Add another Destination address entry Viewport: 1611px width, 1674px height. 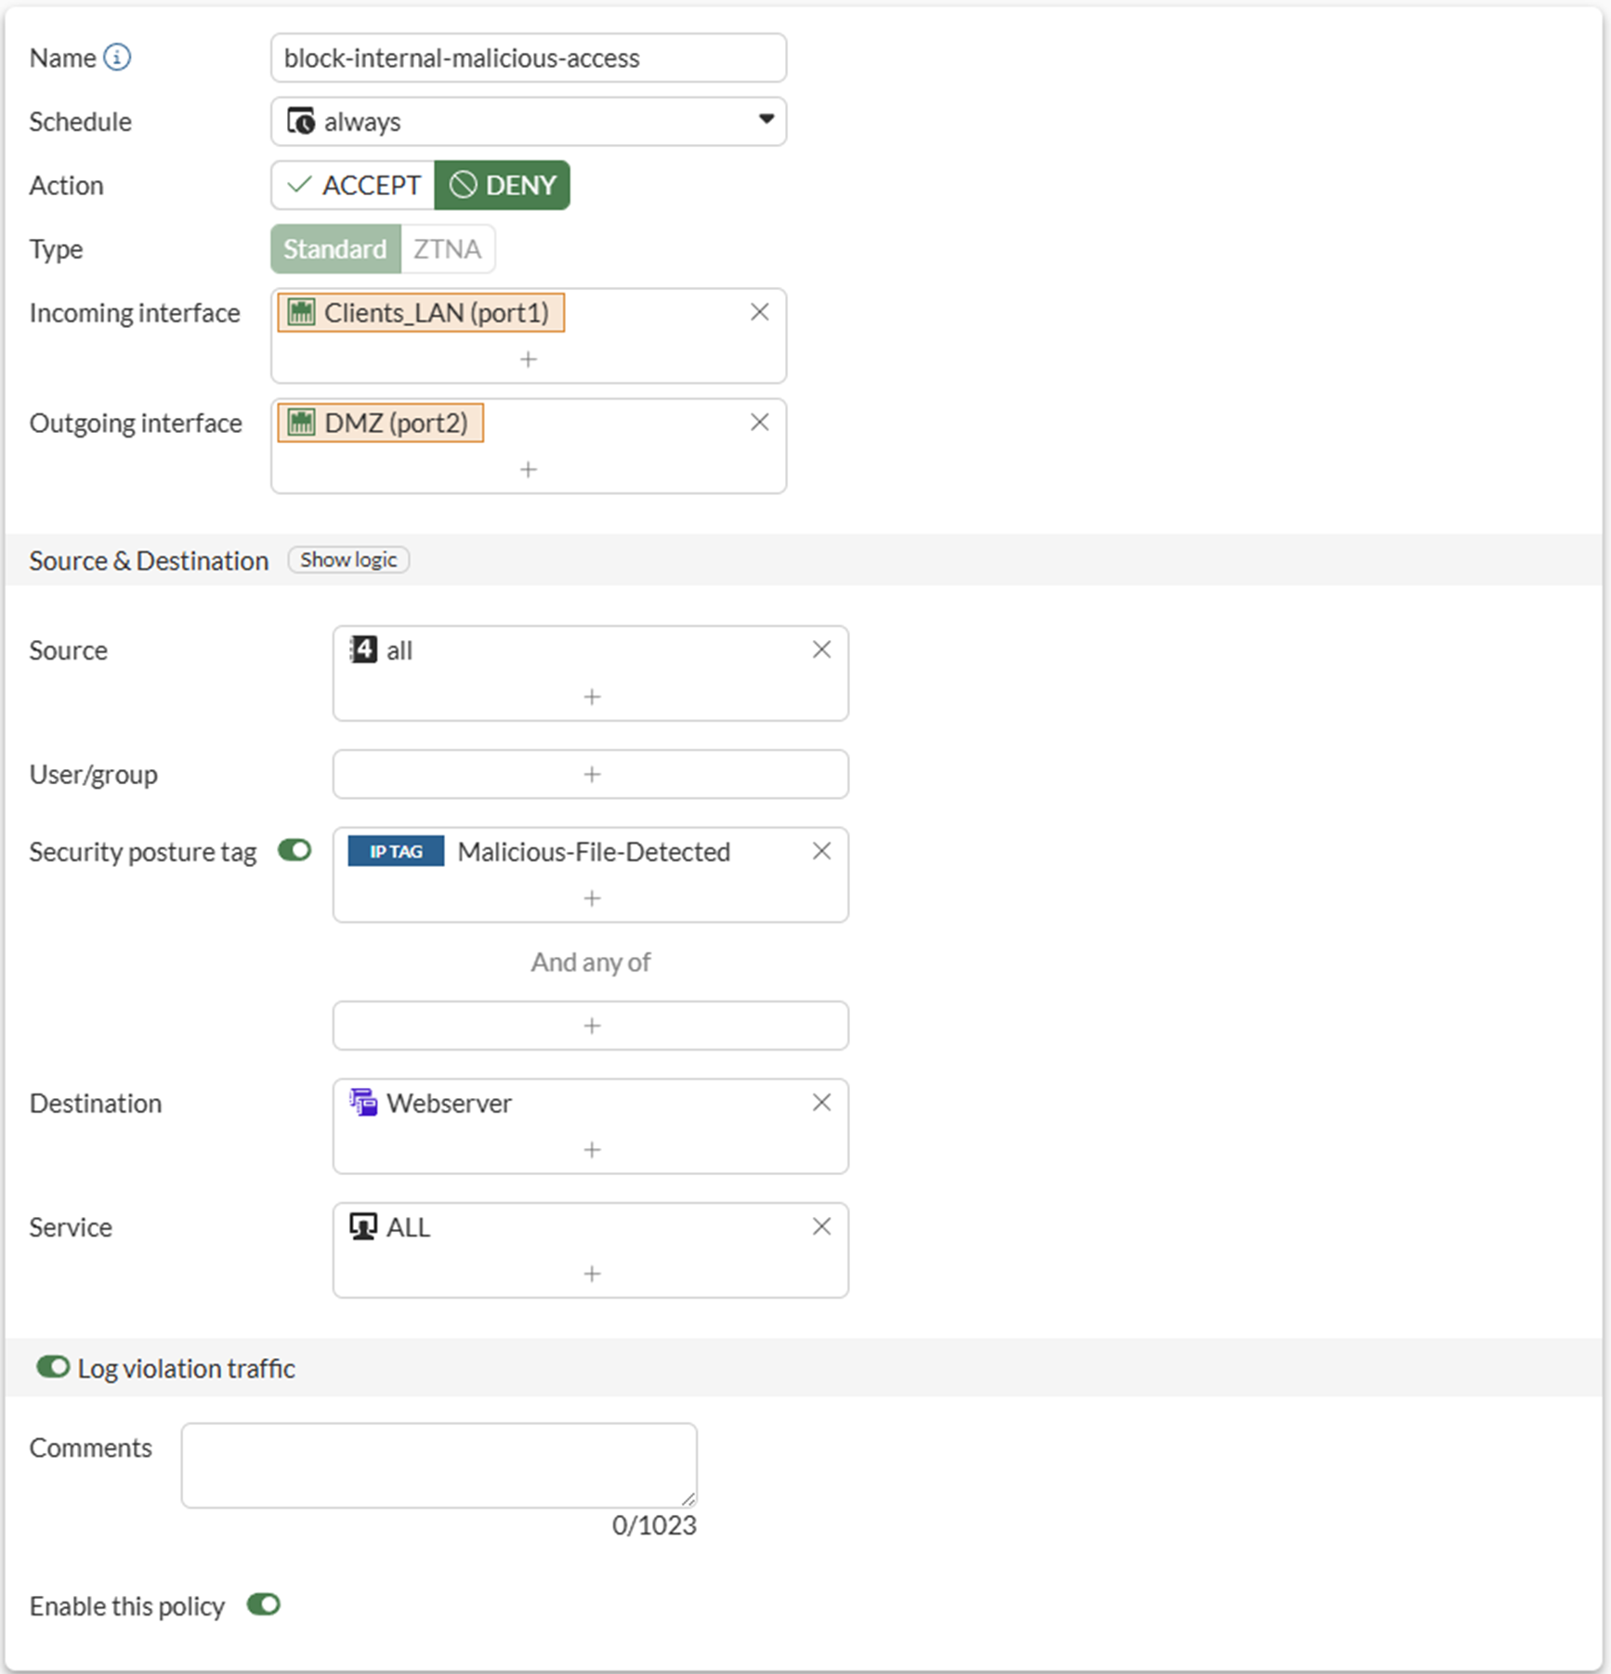tap(592, 1150)
